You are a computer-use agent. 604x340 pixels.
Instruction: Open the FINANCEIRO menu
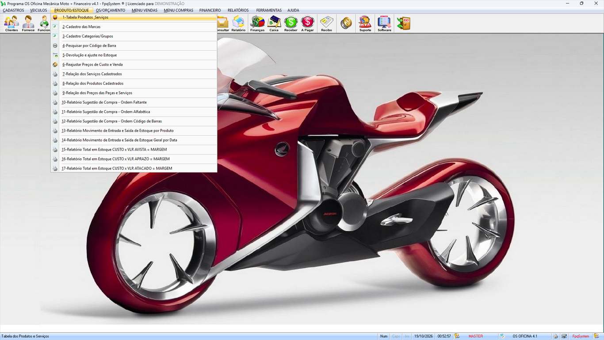210,10
